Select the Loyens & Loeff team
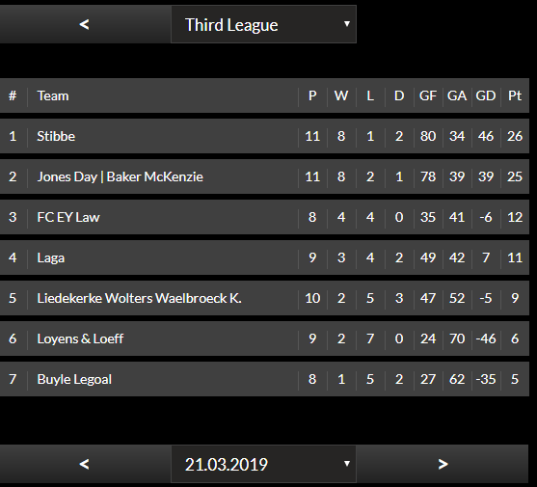 click(80, 338)
